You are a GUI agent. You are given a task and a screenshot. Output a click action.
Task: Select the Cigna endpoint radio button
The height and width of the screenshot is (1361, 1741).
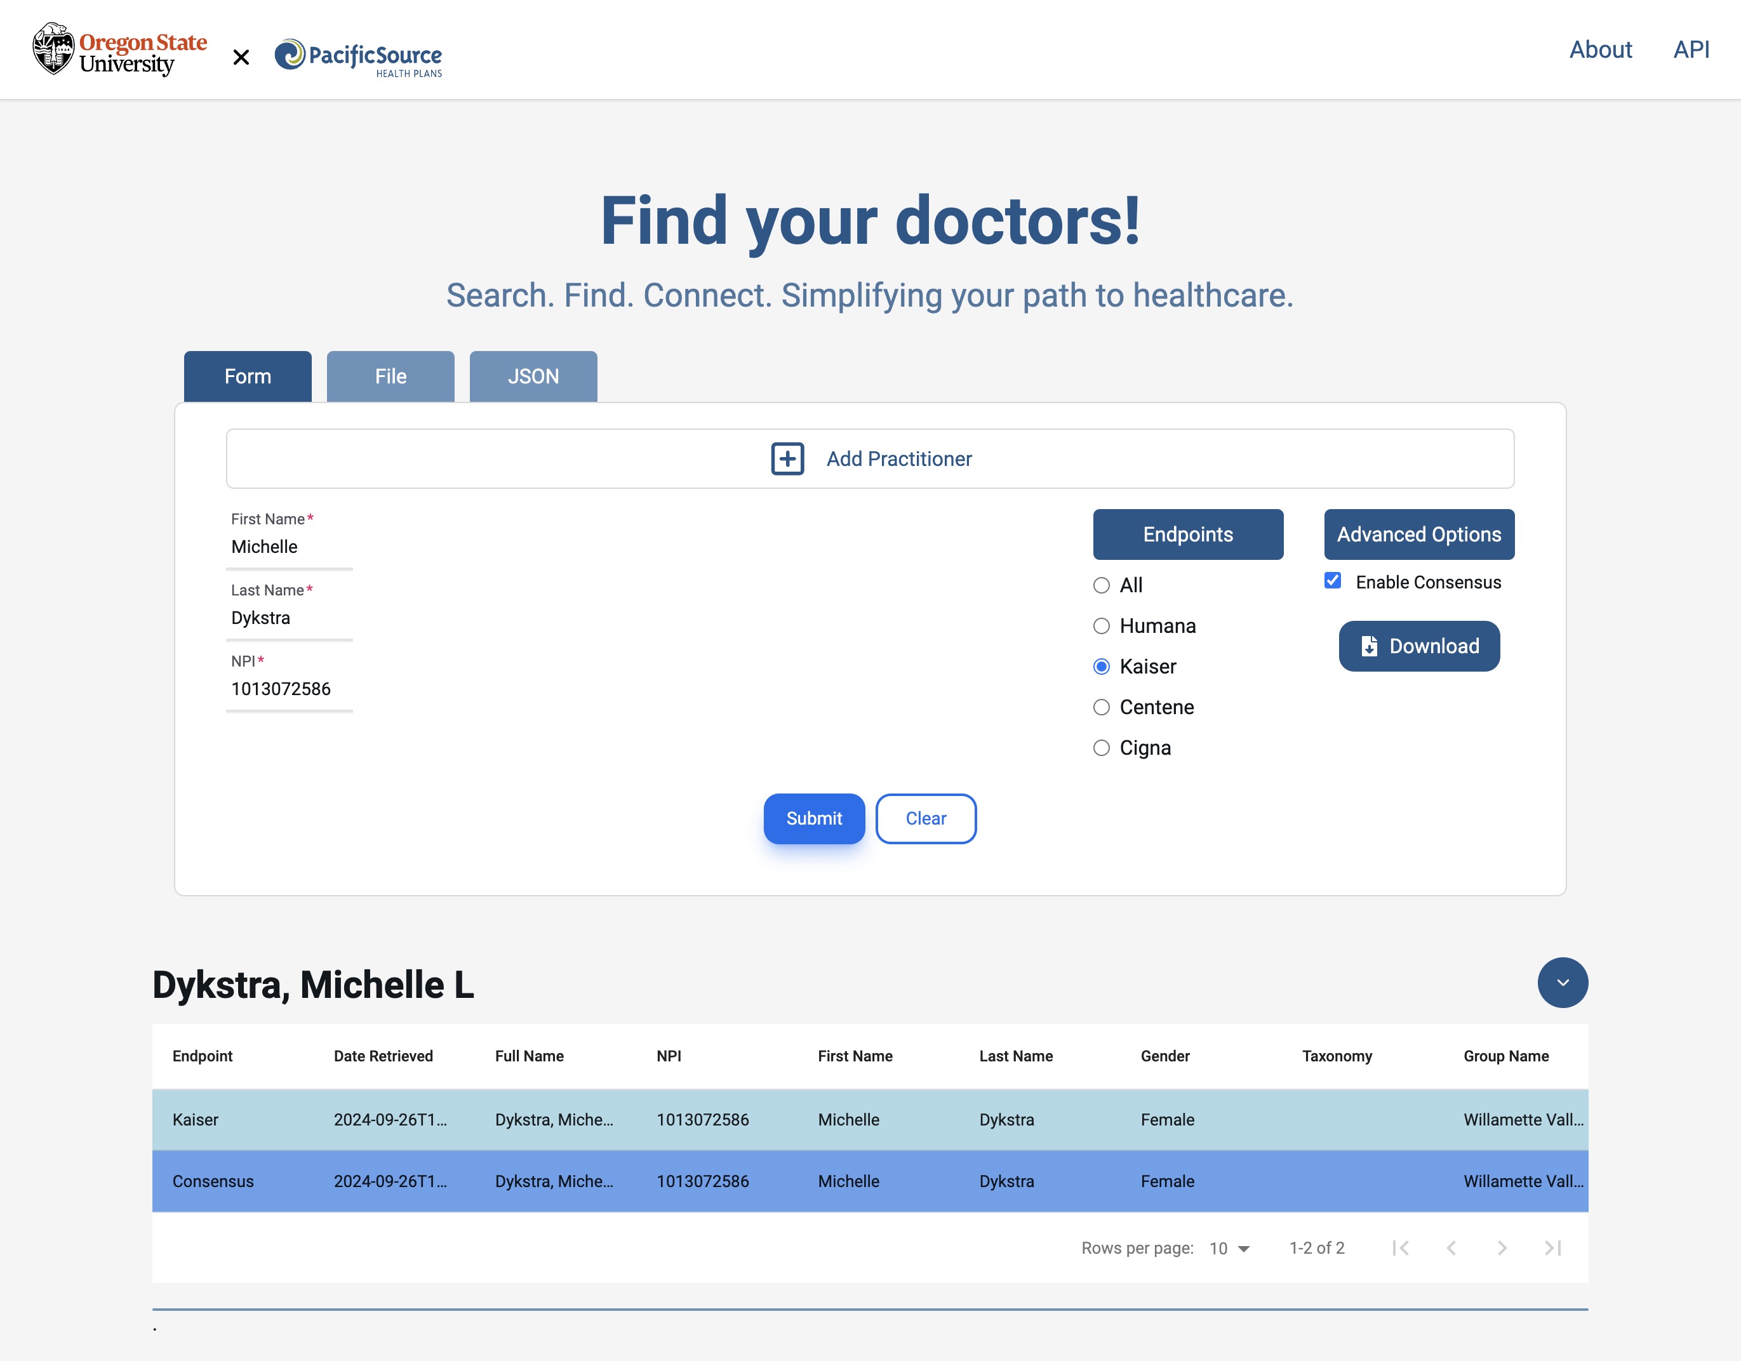[x=1101, y=748]
